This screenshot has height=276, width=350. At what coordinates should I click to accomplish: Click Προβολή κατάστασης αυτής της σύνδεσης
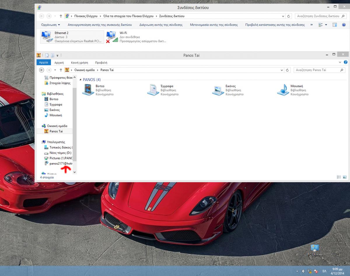pyautogui.click(x=275, y=25)
